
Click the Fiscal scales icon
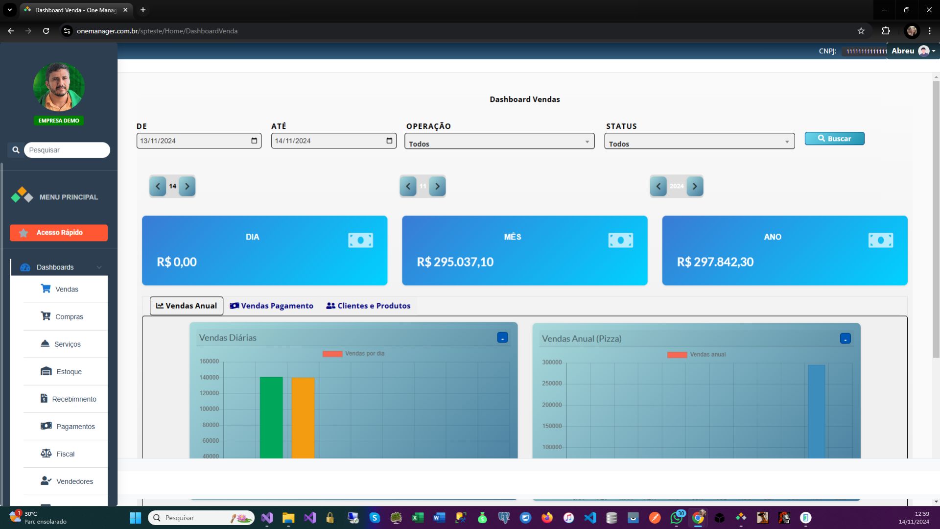[46, 453]
